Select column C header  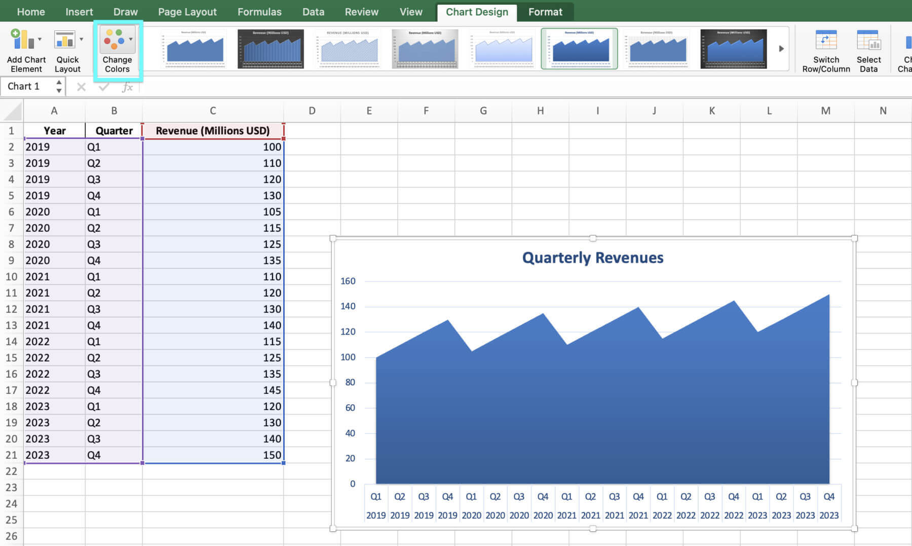tap(213, 111)
